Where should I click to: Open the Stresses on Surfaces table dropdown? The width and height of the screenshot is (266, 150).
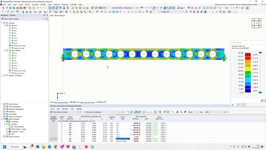119,112
